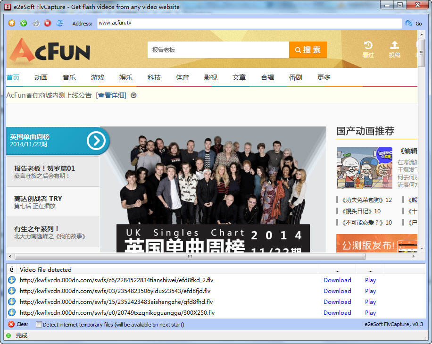Click the download icon beside 300X250.flv
Viewport: 432px width, 344px height.
pos(12,312)
